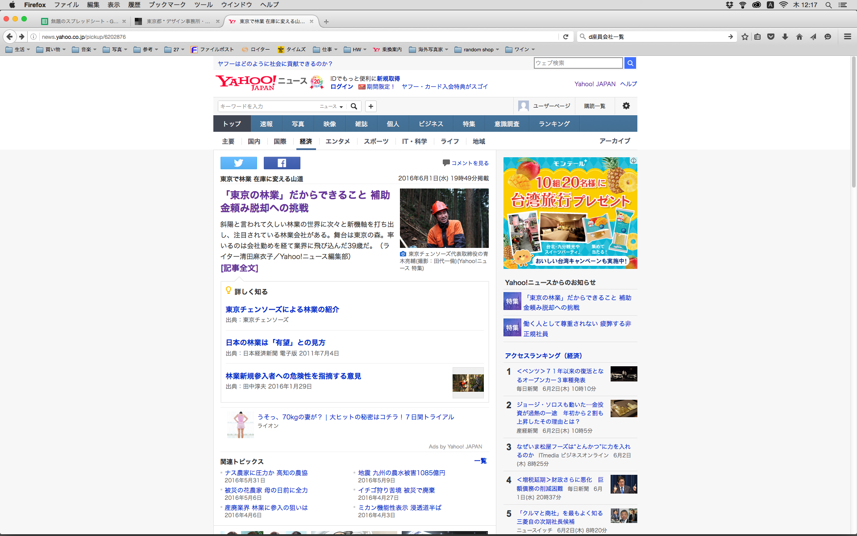Click the Facebook share button
The height and width of the screenshot is (536, 857).
pos(282,163)
